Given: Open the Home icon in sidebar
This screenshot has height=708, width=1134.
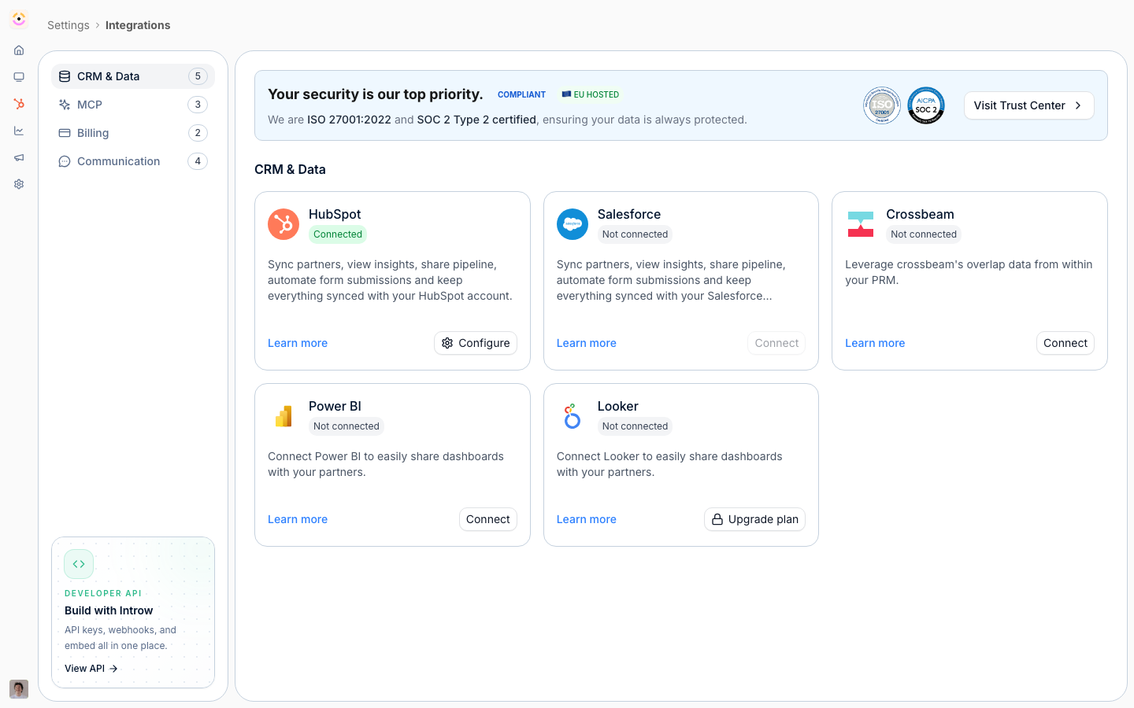Looking at the screenshot, I should tap(19, 50).
